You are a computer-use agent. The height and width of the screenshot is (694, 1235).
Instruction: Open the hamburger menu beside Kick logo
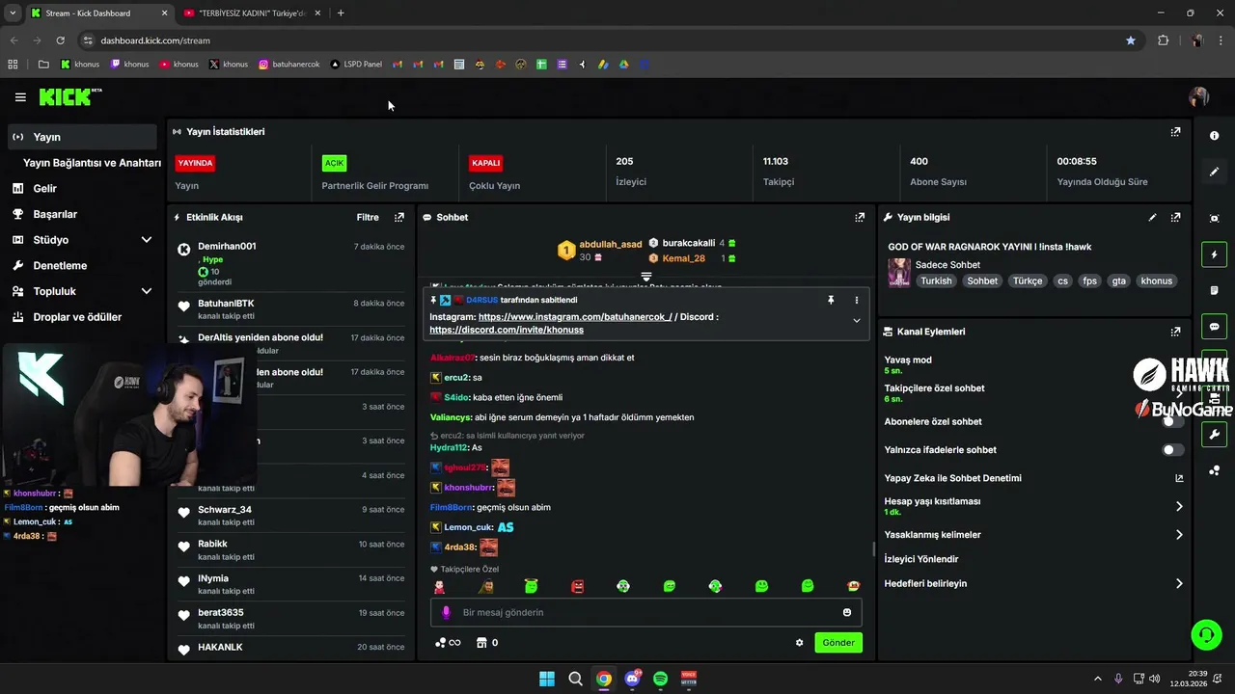pos(20,97)
